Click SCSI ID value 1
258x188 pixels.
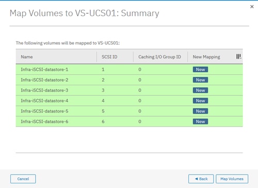click(103, 70)
